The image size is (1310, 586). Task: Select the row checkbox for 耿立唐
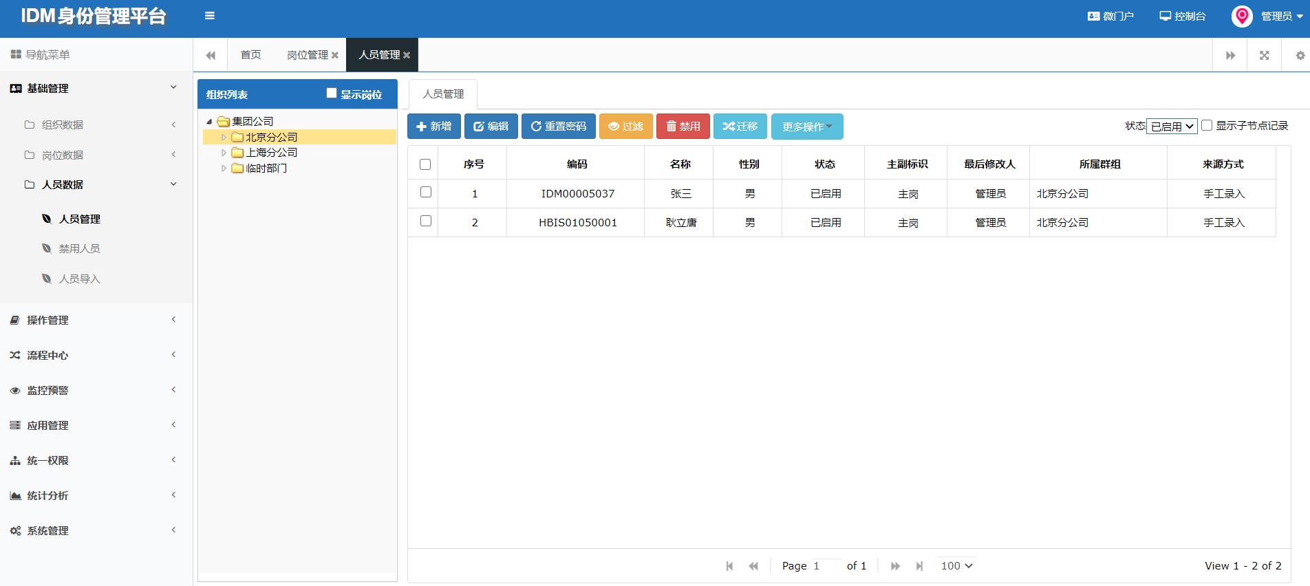click(x=426, y=221)
